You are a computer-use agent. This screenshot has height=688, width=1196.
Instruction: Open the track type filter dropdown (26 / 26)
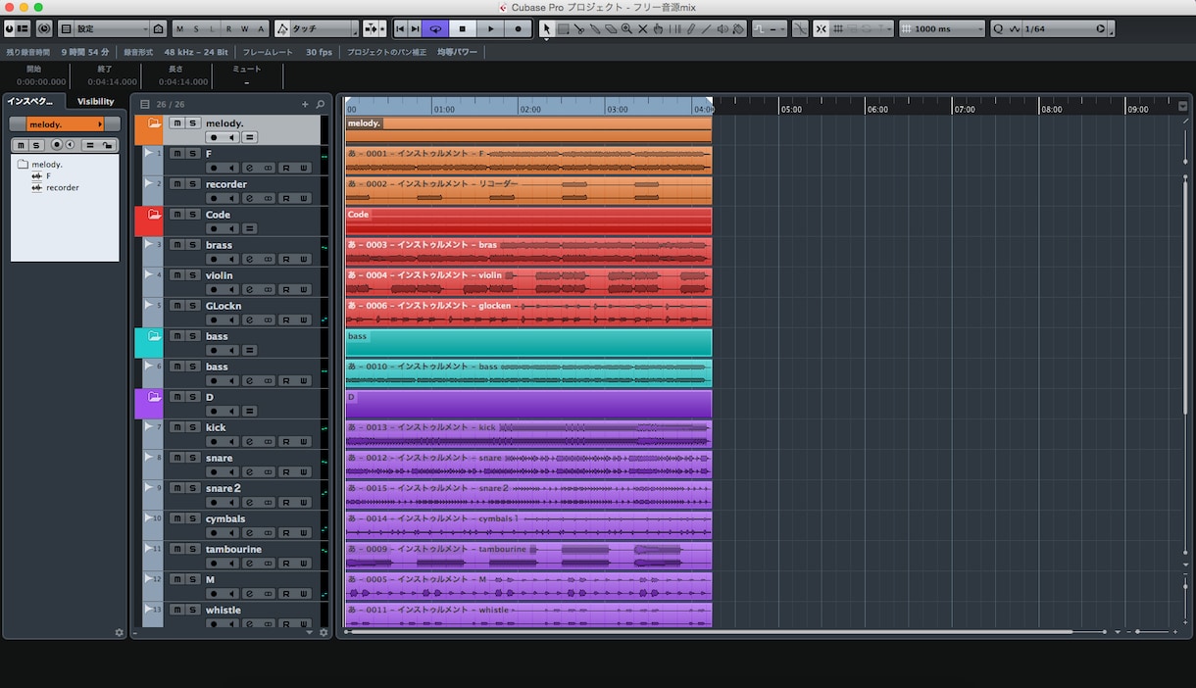pos(145,104)
